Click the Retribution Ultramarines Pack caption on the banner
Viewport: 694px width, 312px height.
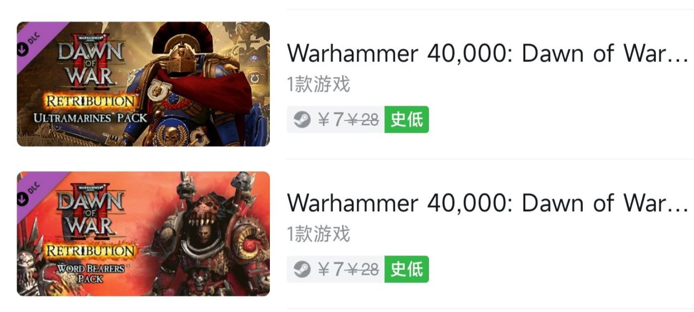(x=90, y=109)
